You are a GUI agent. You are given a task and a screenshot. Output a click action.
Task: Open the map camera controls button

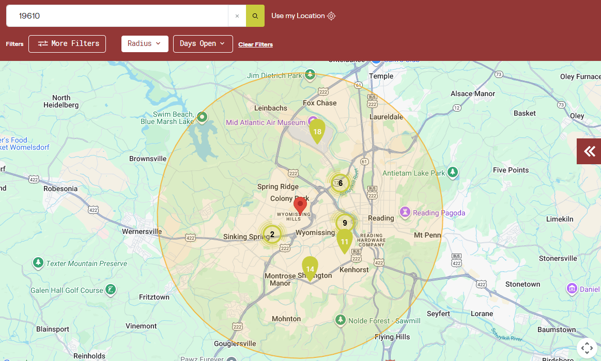point(587,348)
